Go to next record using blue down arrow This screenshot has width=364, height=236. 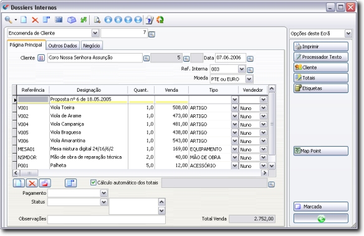click(x=128, y=20)
